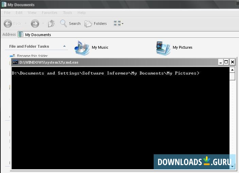Click the My Pictures folder label
Screen dimensions: 239x173
coord(183,47)
